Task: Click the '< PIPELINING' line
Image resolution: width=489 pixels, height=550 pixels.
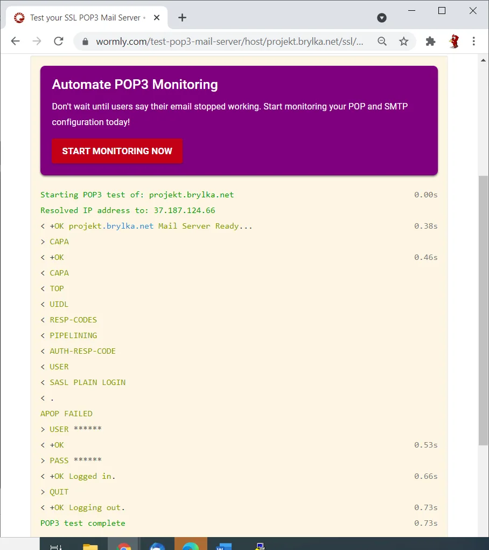Action: click(68, 336)
